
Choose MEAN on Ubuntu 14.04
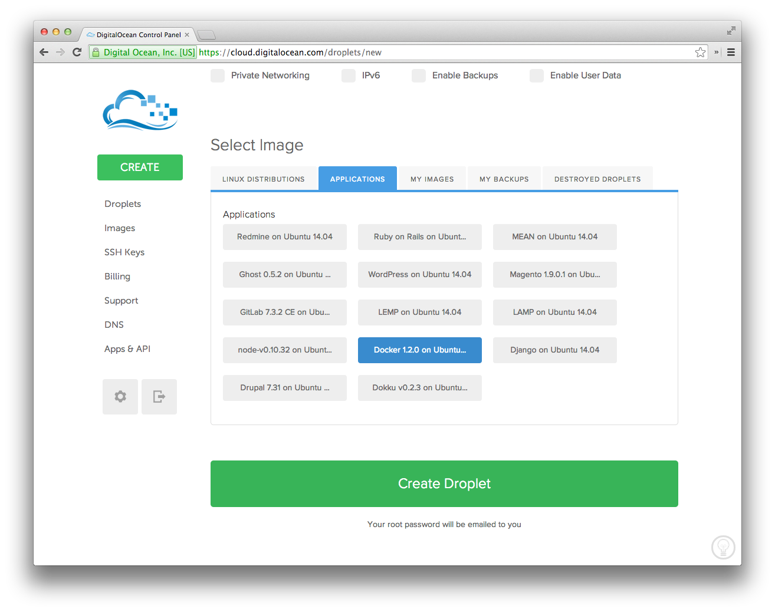tap(555, 237)
